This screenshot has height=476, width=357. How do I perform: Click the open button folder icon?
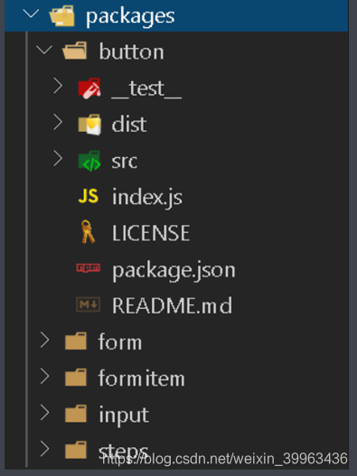pos(74,51)
